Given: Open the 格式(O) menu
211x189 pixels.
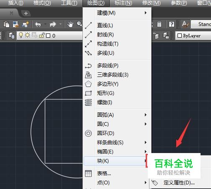Looking at the screenshot, I should point(42,3).
